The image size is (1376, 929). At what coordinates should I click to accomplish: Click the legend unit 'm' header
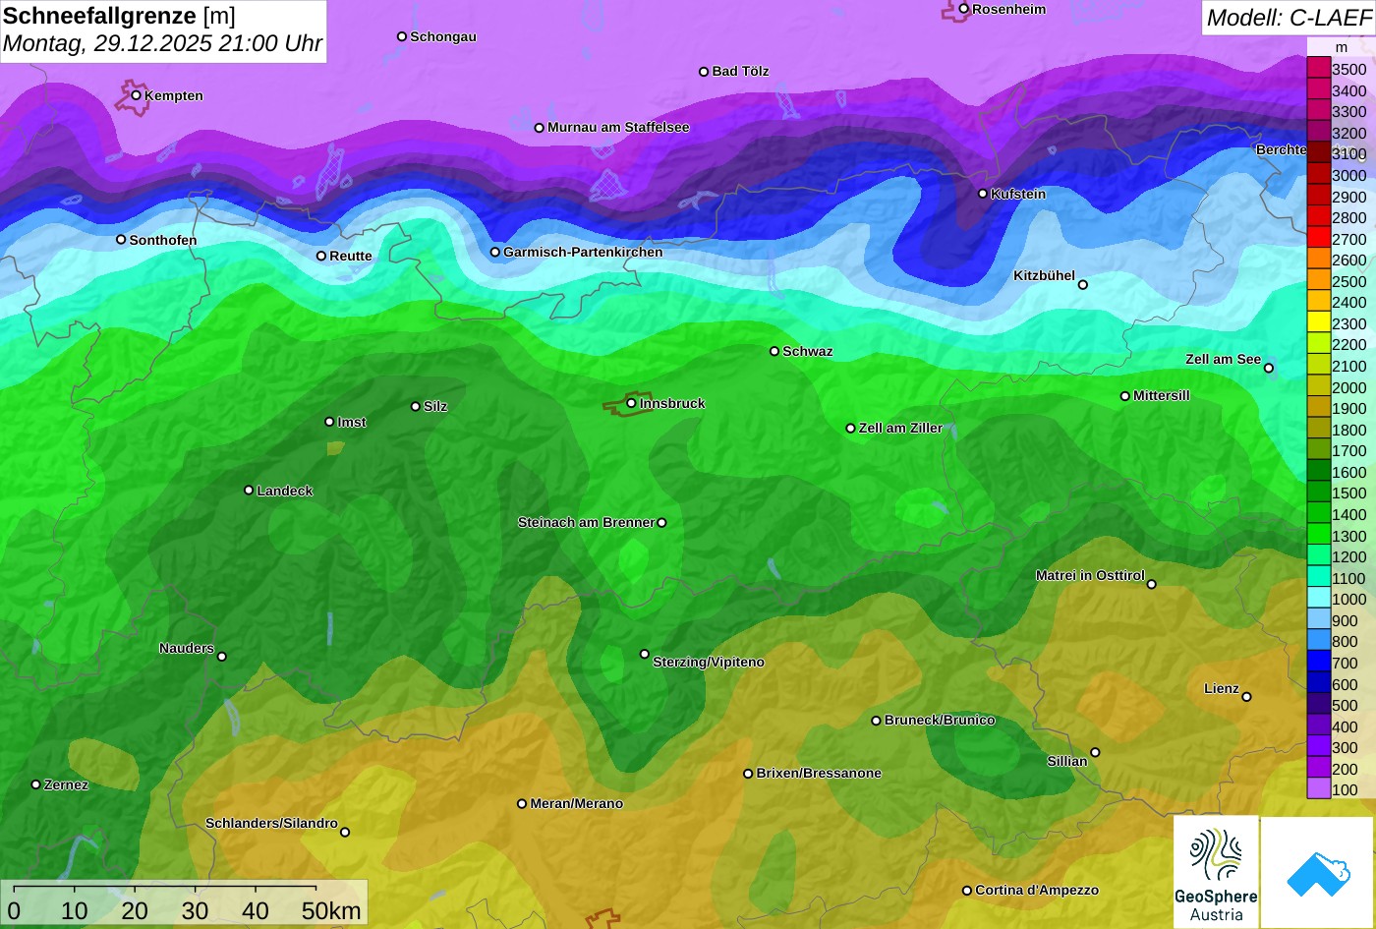(1342, 47)
